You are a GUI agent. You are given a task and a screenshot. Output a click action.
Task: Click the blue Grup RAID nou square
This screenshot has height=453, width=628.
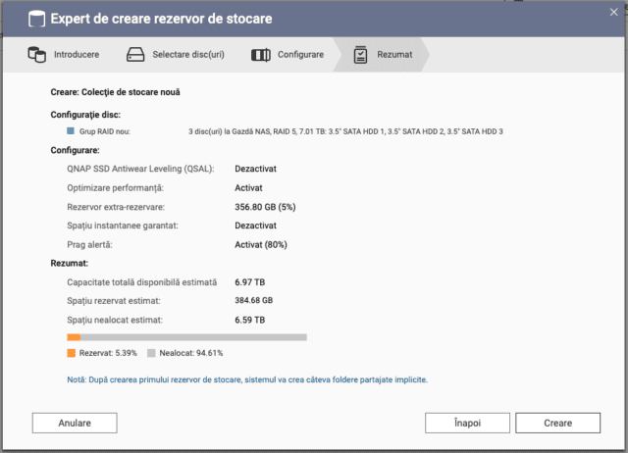click(x=71, y=130)
